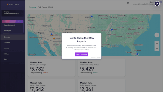Click the blue map marker in Florida
Image resolution: width=163 pixels, height=92 pixels.
(x=137, y=54)
